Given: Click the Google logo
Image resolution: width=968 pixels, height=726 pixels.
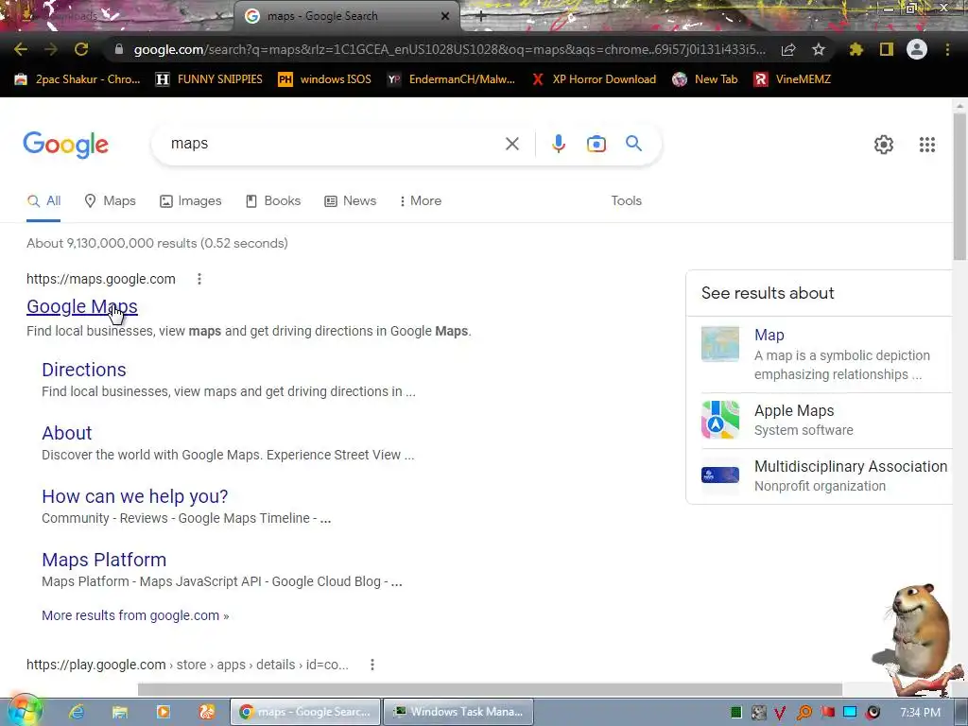Looking at the screenshot, I should click(x=66, y=145).
